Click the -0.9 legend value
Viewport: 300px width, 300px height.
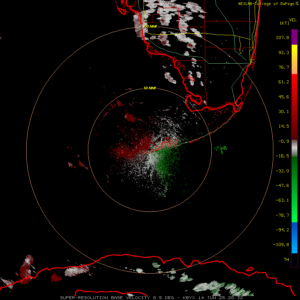click(x=284, y=141)
